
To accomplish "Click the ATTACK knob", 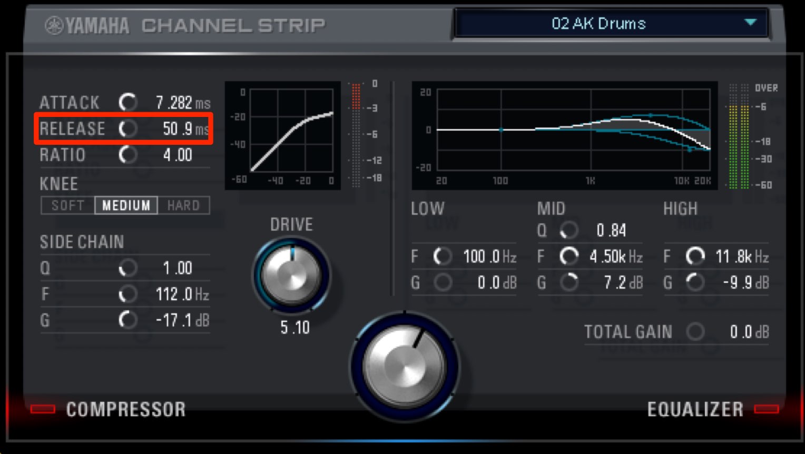I will pyautogui.click(x=128, y=102).
